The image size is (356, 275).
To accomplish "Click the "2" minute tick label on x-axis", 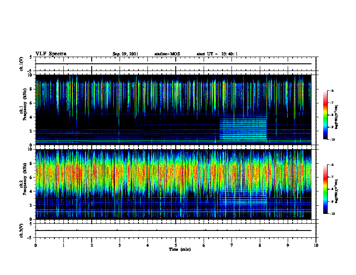I will pos(92,245).
